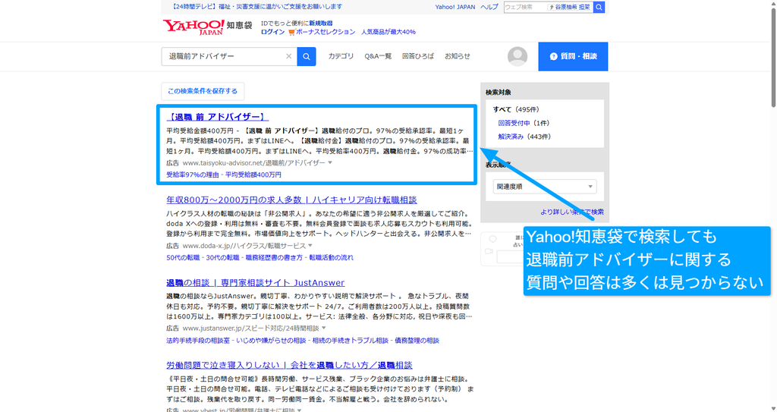
Task: Select すべて（495件）filter
Action: [516, 109]
